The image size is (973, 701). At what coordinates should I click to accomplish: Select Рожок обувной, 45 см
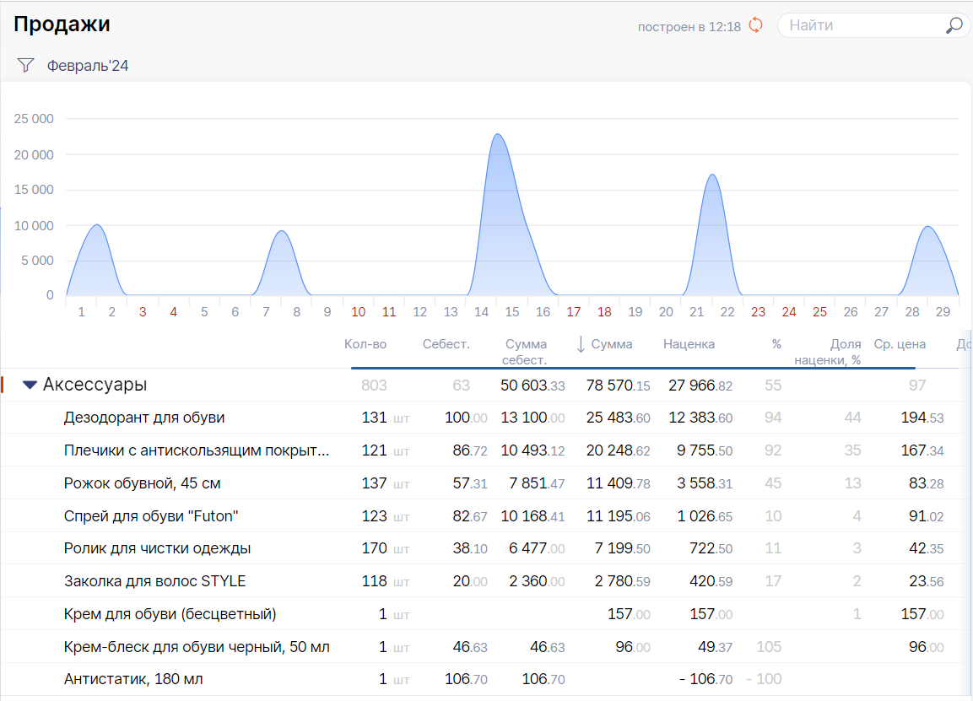click(x=143, y=483)
